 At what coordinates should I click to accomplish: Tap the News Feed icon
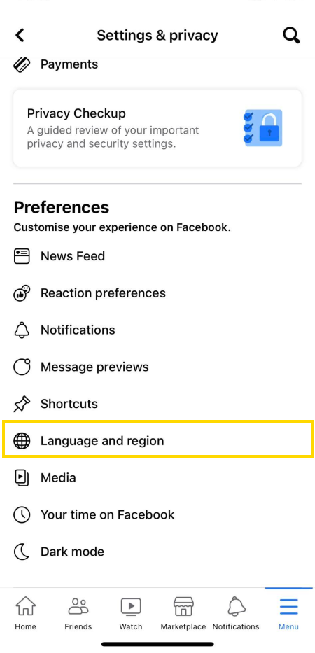pyautogui.click(x=22, y=256)
